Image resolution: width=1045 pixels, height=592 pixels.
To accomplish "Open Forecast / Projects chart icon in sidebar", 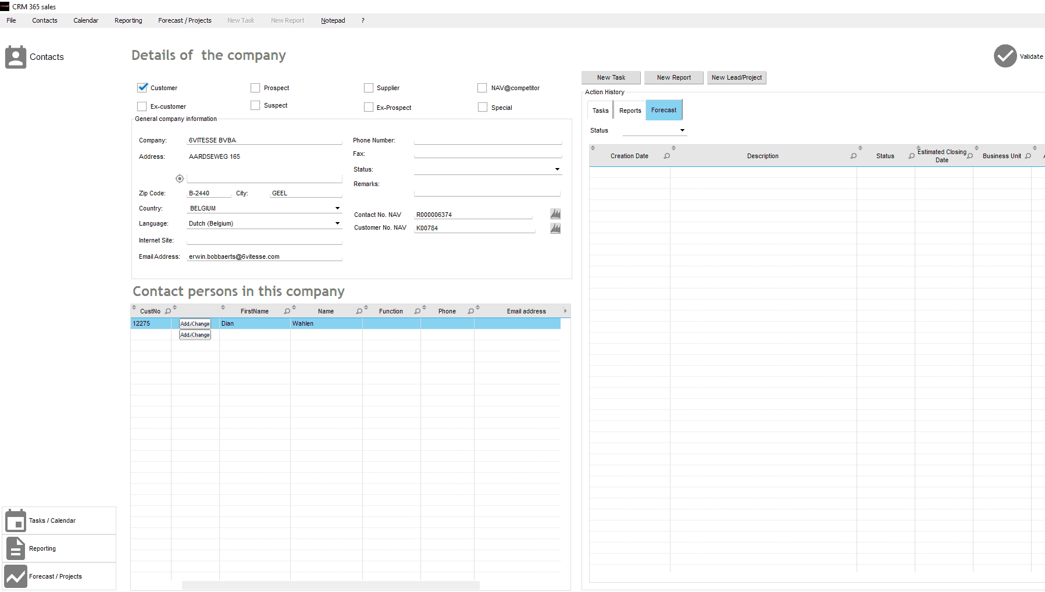I will [x=16, y=576].
